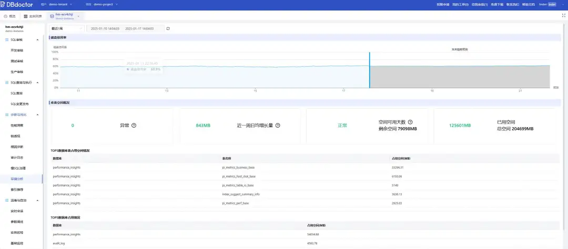Click 权限申请 in top bar

click(443, 4)
